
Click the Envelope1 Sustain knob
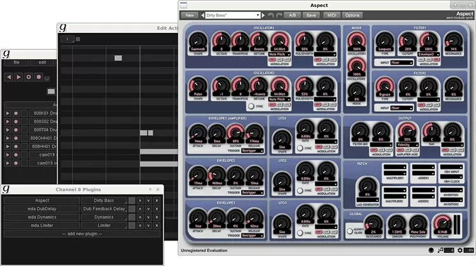(x=235, y=133)
